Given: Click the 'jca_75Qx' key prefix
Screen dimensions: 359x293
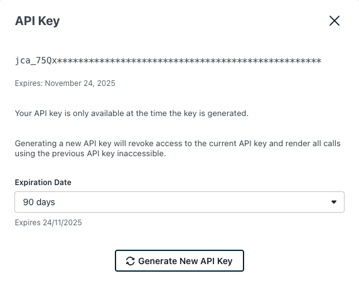Looking at the screenshot, I should tap(36, 61).
